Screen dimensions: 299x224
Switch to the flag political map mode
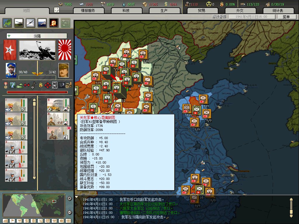12,220
